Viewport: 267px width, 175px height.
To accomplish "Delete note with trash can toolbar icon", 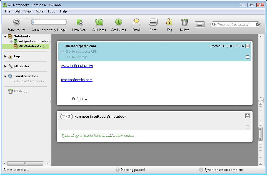I will pyautogui.click(x=184, y=22).
